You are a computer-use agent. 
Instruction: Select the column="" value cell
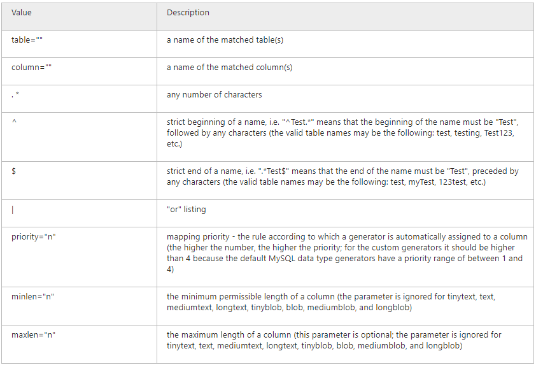tap(79, 71)
